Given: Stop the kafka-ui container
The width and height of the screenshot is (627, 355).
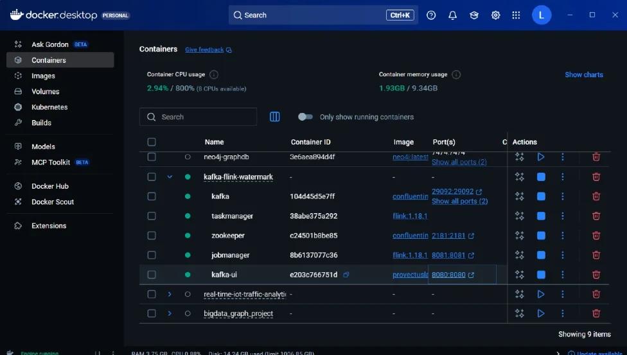Looking at the screenshot, I should click(541, 275).
